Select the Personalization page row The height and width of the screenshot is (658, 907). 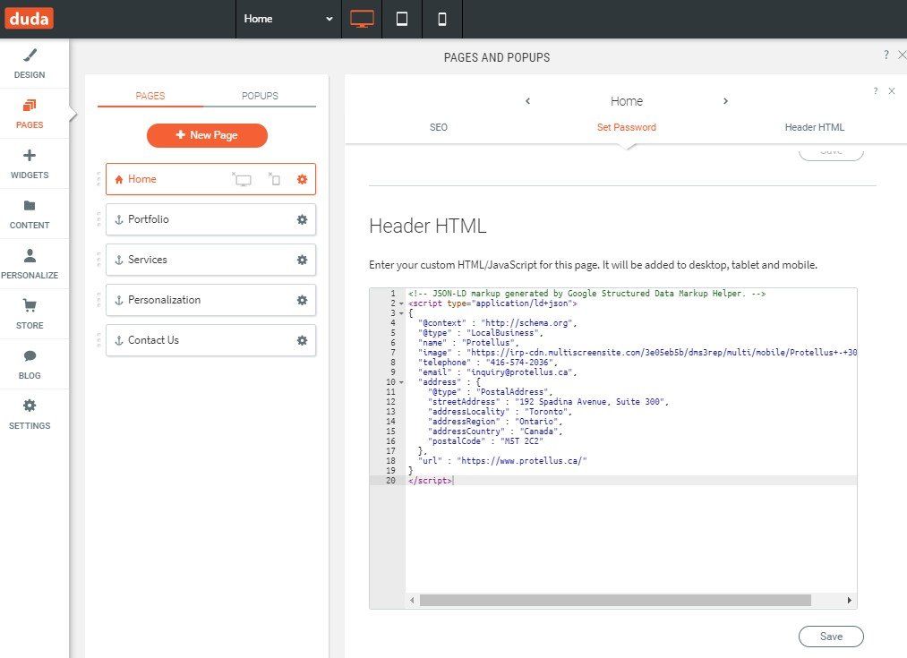pos(210,300)
